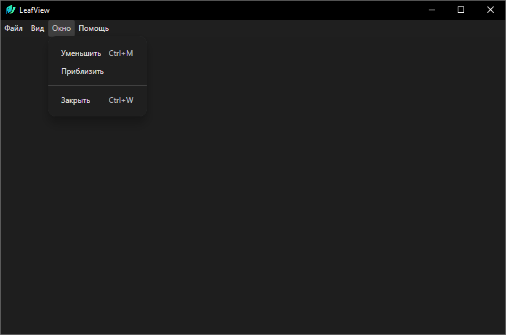The width and height of the screenshot is (506, 335).
Task: Click blank dropdown padding below Закрыть
Action: (x=97, y=113)
